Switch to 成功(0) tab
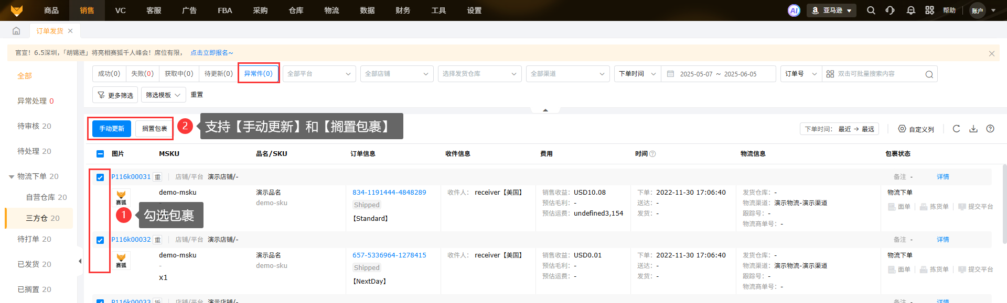Screen dimensions: 1007x303 tap(109, 74)
